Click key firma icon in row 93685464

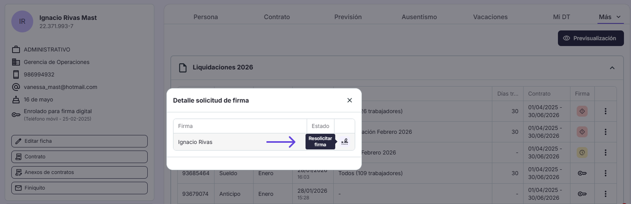[582, 173]
